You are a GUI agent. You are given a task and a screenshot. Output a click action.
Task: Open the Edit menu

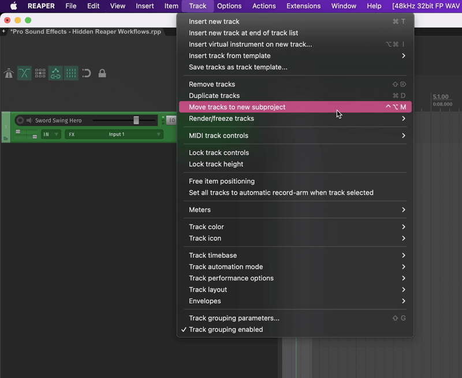coord(93,6)
